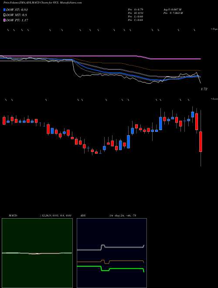Image resolution: width=218 pixels, height=288 pixels.
Task: Click the blue DOW ST legend swatch
Action: [x=4, y=10]
